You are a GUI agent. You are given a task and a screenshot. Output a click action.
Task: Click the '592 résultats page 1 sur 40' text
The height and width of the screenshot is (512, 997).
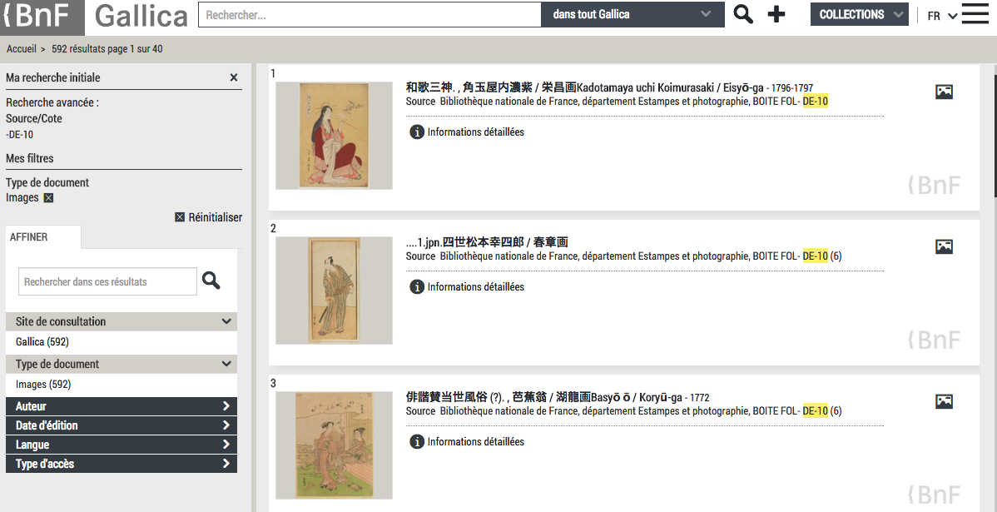(107, 48)
